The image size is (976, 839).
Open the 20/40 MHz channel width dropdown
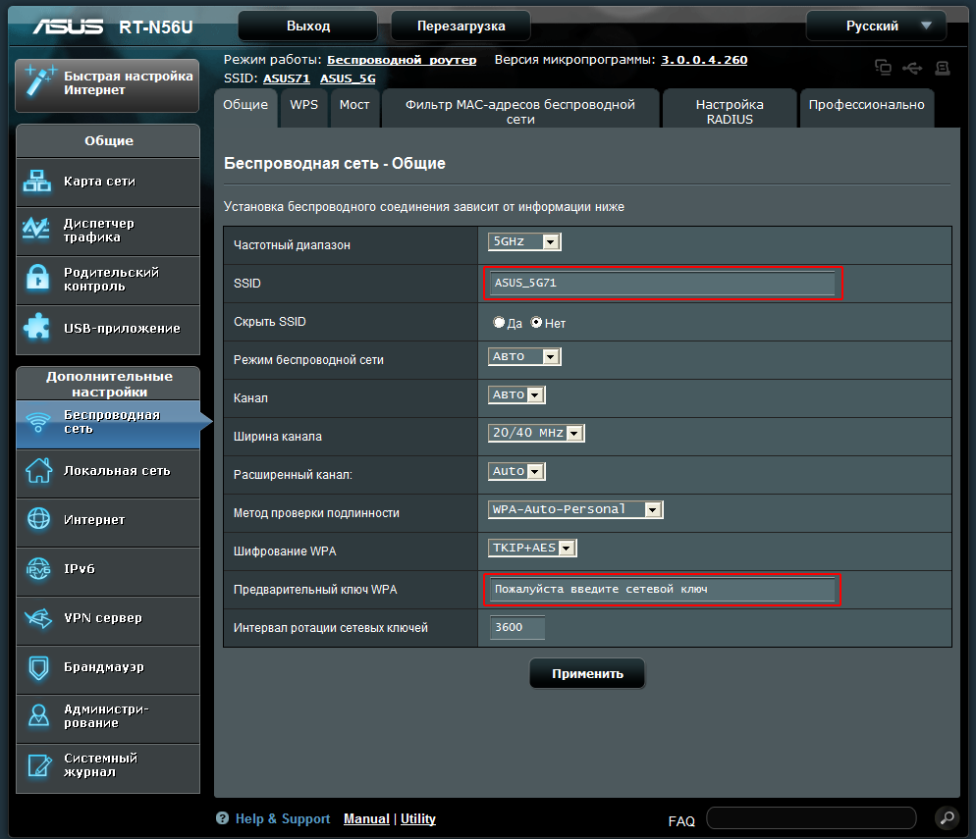[536, 433]
